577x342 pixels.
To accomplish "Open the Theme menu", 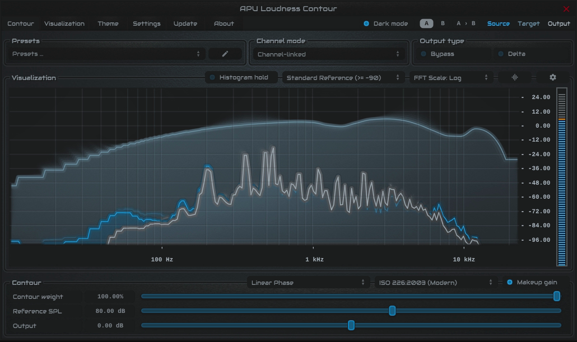I will (x=108, y=24).
